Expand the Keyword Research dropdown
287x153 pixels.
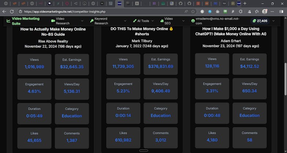(104, 21)
